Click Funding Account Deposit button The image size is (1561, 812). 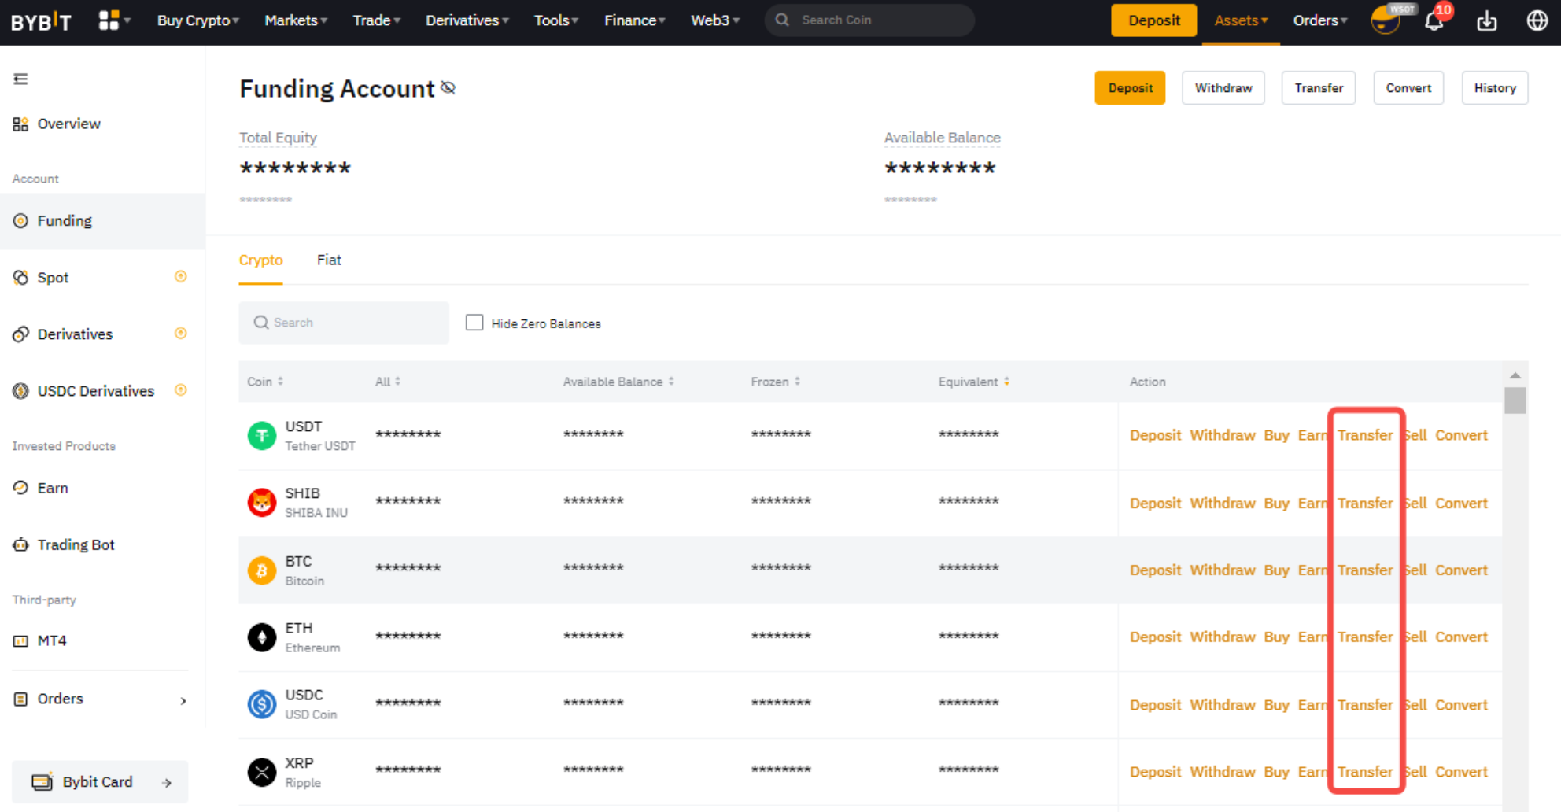pos(1130,88)
